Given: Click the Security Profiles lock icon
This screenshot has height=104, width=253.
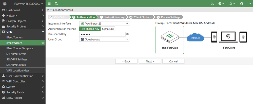Looking at the screenshot, I should (3, 26).
